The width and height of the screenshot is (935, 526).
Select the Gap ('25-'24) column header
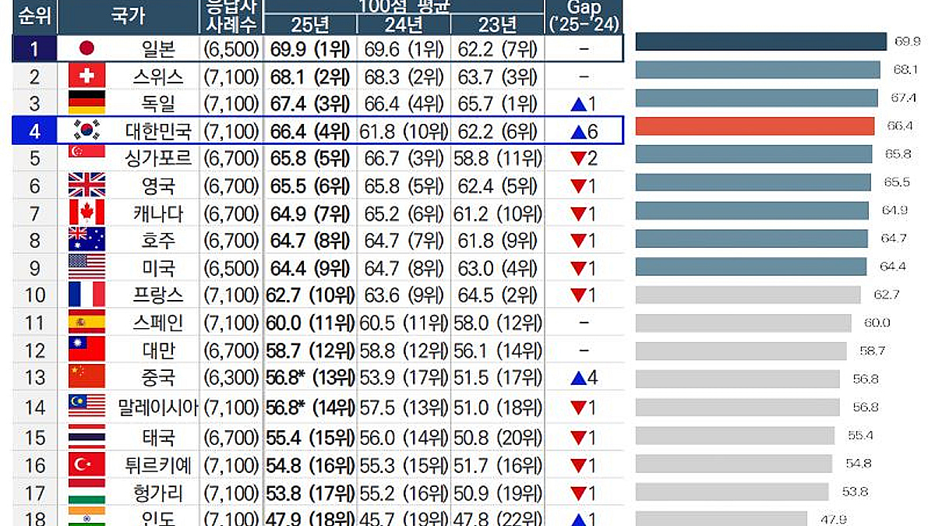point(584,16)
